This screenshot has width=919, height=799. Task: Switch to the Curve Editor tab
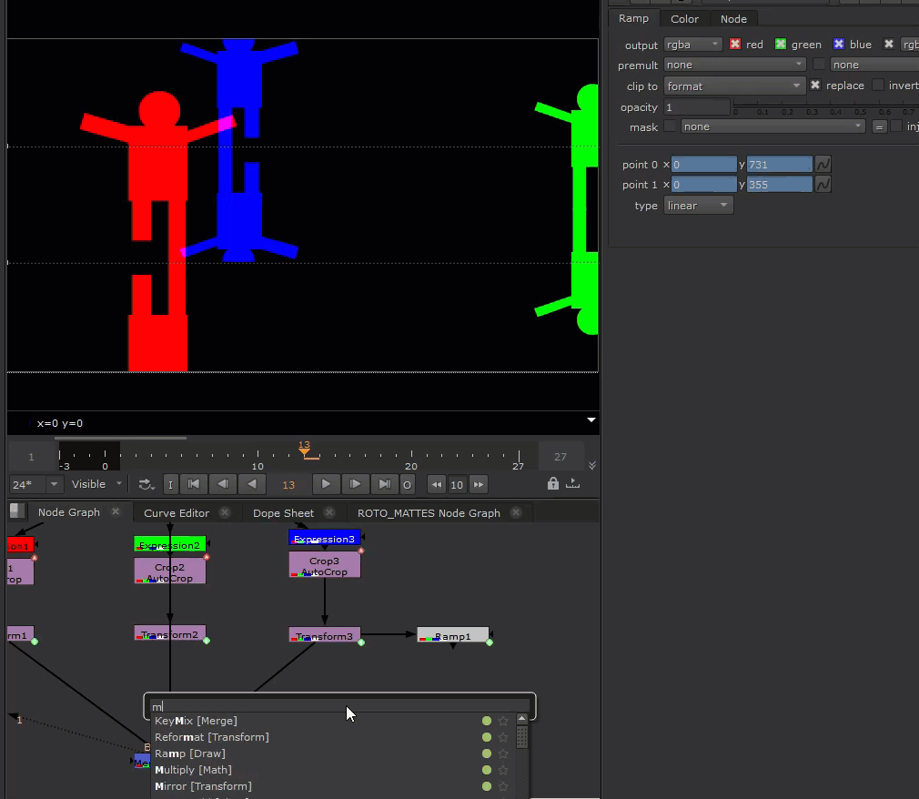pyautogui.click(x=177, y=512)
